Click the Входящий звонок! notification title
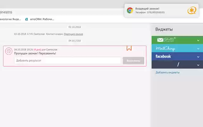Image resolution: width=203 pixels, height=127 pixels. (x=147, y=9)
